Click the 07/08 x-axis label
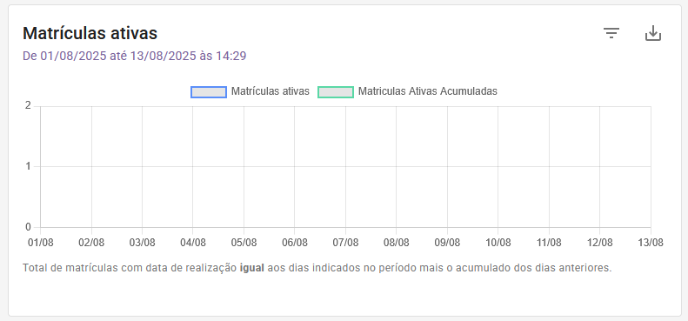The height and width of the screenshot is (321, 688). [x=346, y=243]
